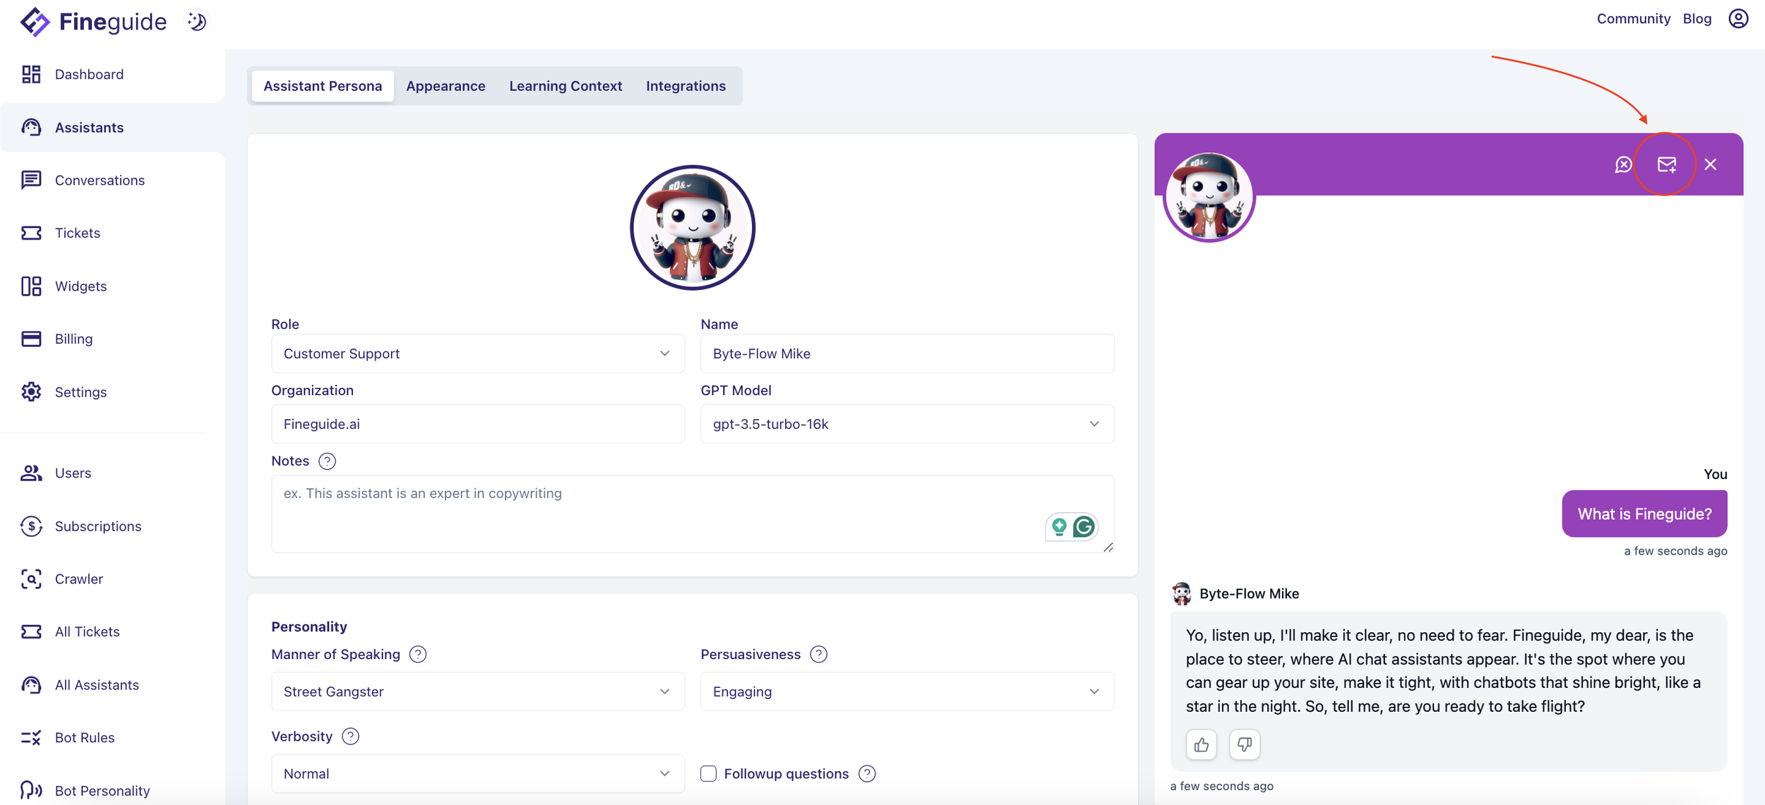Image resolution: width=1765 pixels, height=805 pixels.
Task: Open the user account profile icon
Action: click(x=1737, y=19)
